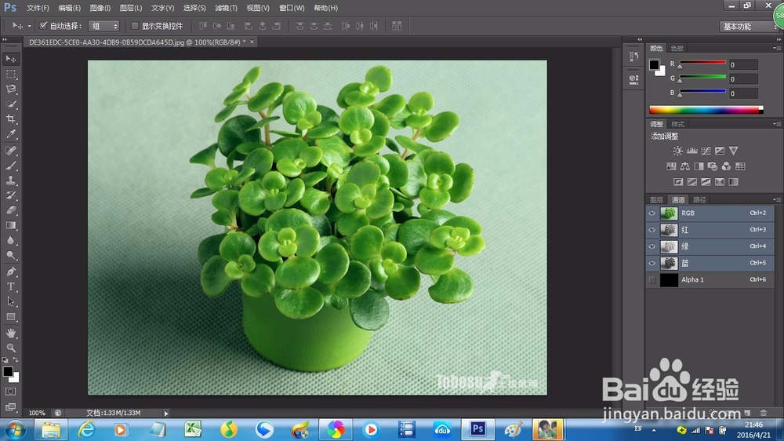Open the Auto-Select group dropdown
Image resolution: width=784 pixels, height=441 pixels.
[x=104, y=26]
